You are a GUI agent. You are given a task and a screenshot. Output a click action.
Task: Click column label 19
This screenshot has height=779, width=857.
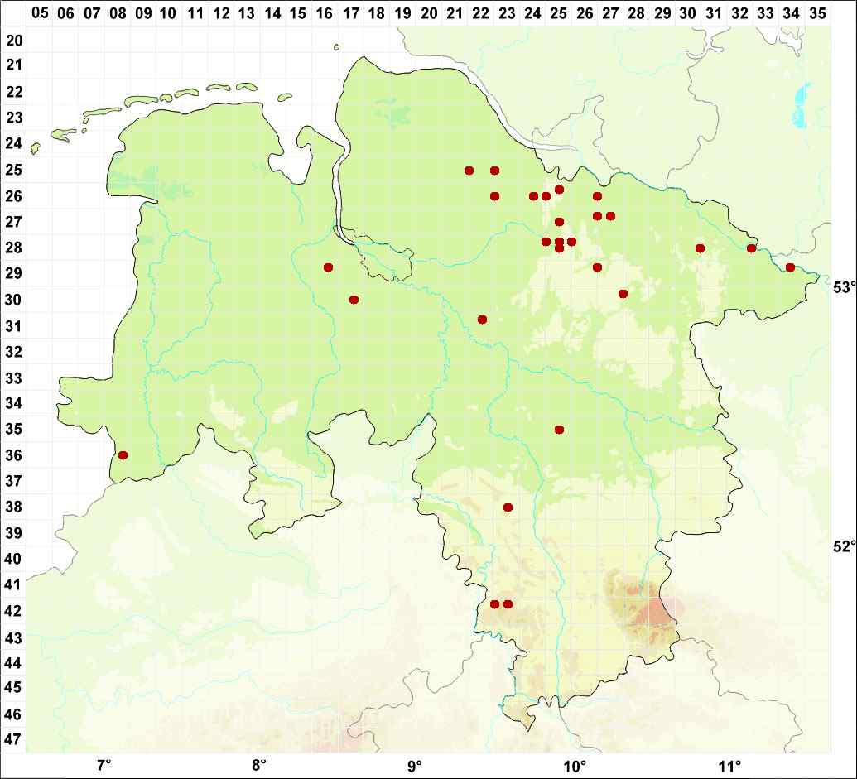click(x=402, y=12)
